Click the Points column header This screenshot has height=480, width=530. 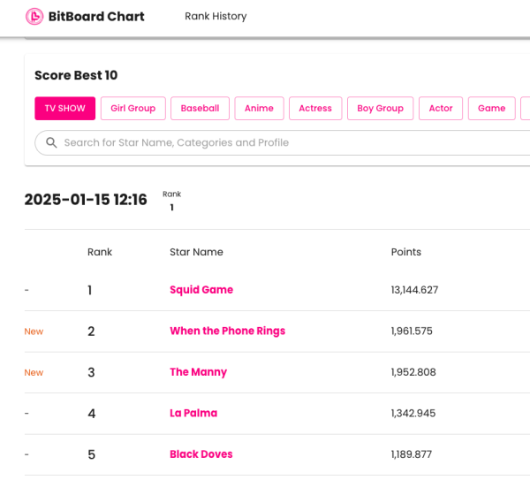(406, 252)
